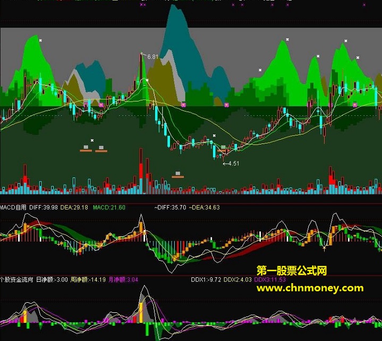This screenshot has width=382, height=341.
Task: Click the purple DDX3:11.53 value
Action: (270, 279)
